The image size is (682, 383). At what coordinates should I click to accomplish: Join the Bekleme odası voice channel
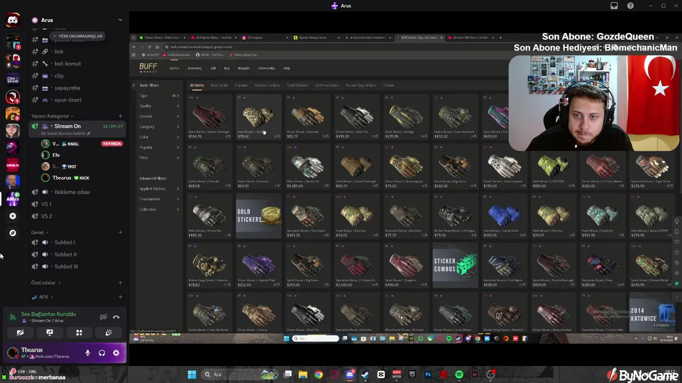[x=77, y=192]
